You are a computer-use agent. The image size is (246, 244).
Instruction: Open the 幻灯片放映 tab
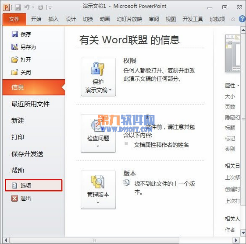tap(129, 19)
